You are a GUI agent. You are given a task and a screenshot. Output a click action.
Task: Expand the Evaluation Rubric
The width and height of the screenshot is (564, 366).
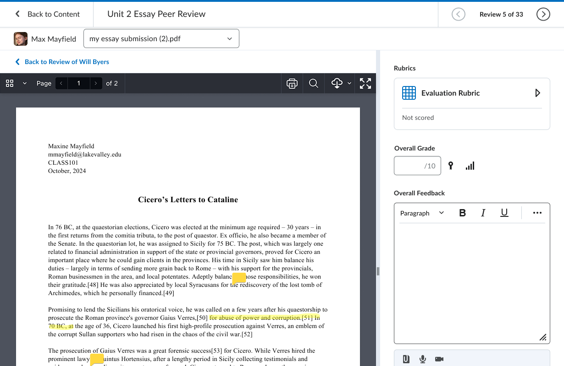coord(537,93)
